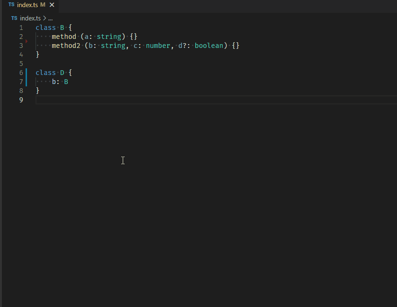Click the number type on line 3
This screenshot has width=397, height=307.
click(x=158, y=46)
